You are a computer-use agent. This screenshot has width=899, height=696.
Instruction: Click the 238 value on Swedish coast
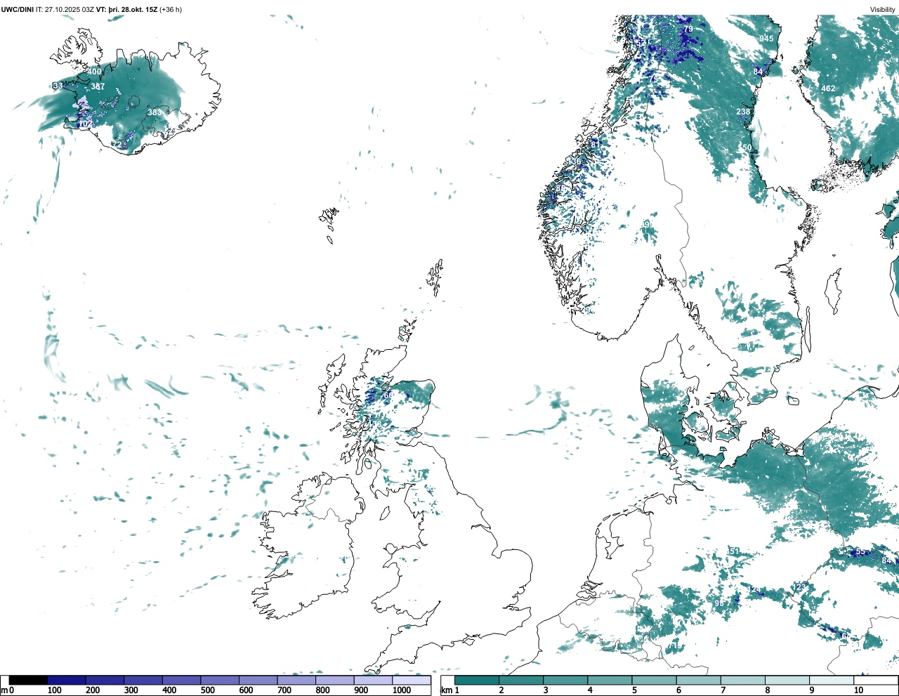(743, 112)
